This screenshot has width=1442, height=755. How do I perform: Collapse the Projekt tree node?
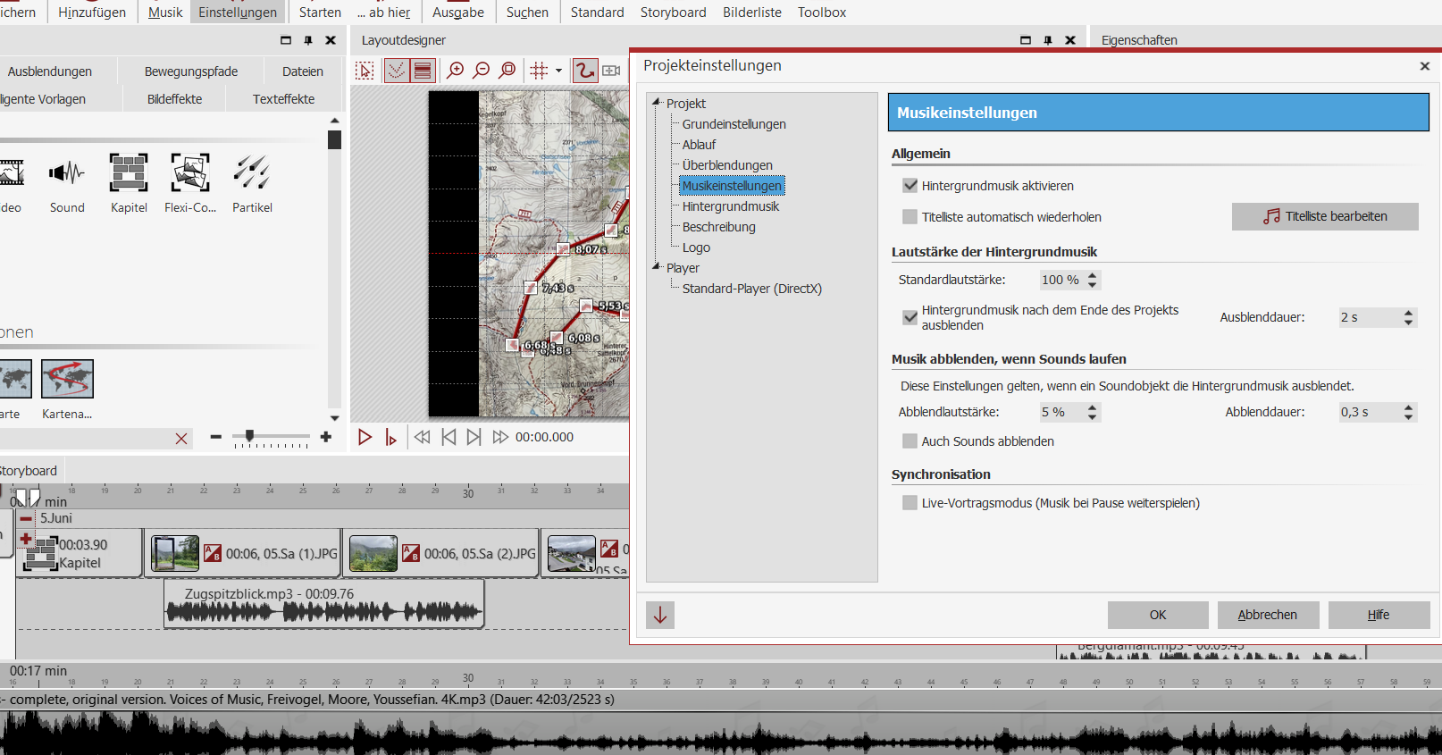[657, 103]
